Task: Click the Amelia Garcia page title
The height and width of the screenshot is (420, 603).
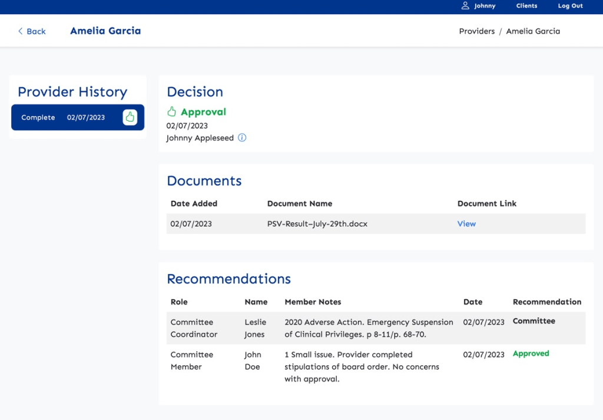Action: [x=105, y=31]
